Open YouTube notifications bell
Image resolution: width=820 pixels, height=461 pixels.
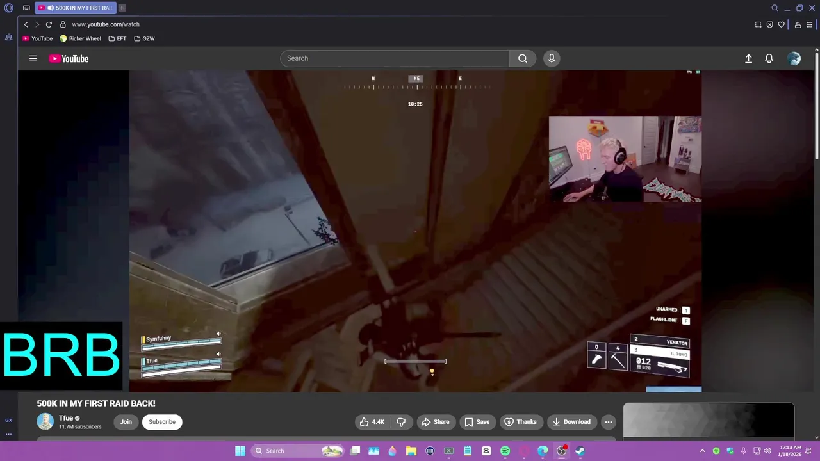point(769,58)
